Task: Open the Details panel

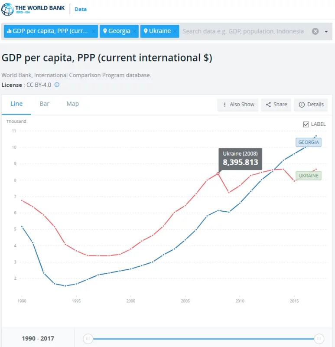Action: pyautogui.click(x=311, y=105)
